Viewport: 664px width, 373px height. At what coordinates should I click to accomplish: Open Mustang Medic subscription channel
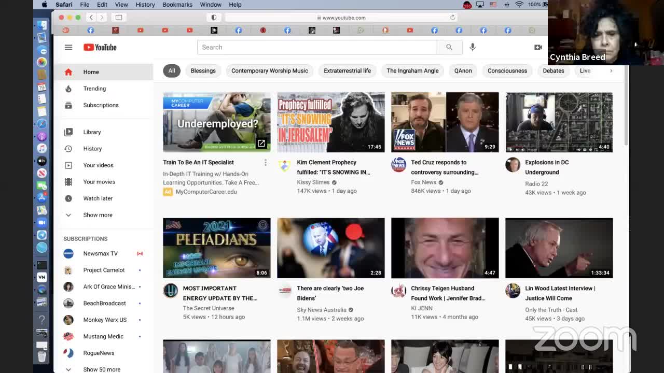coord(104,336)
